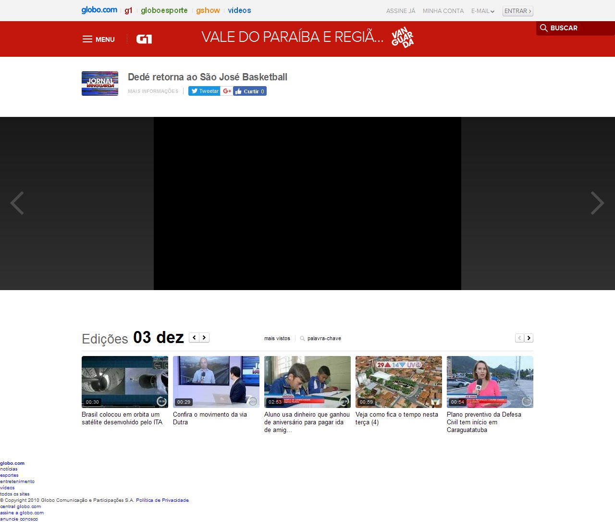
Task: Like video with Curtir button
Action: [x=250, y=91]
